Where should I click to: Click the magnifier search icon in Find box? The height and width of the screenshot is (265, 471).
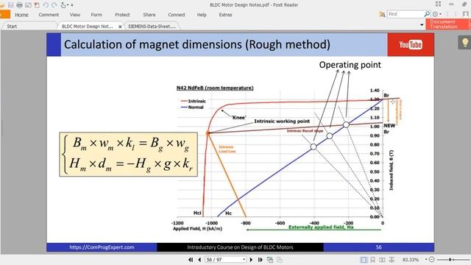click(427, 14)
